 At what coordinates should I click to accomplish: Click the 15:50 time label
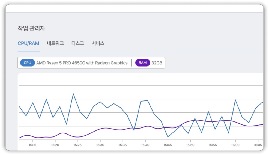coord(190,145)
